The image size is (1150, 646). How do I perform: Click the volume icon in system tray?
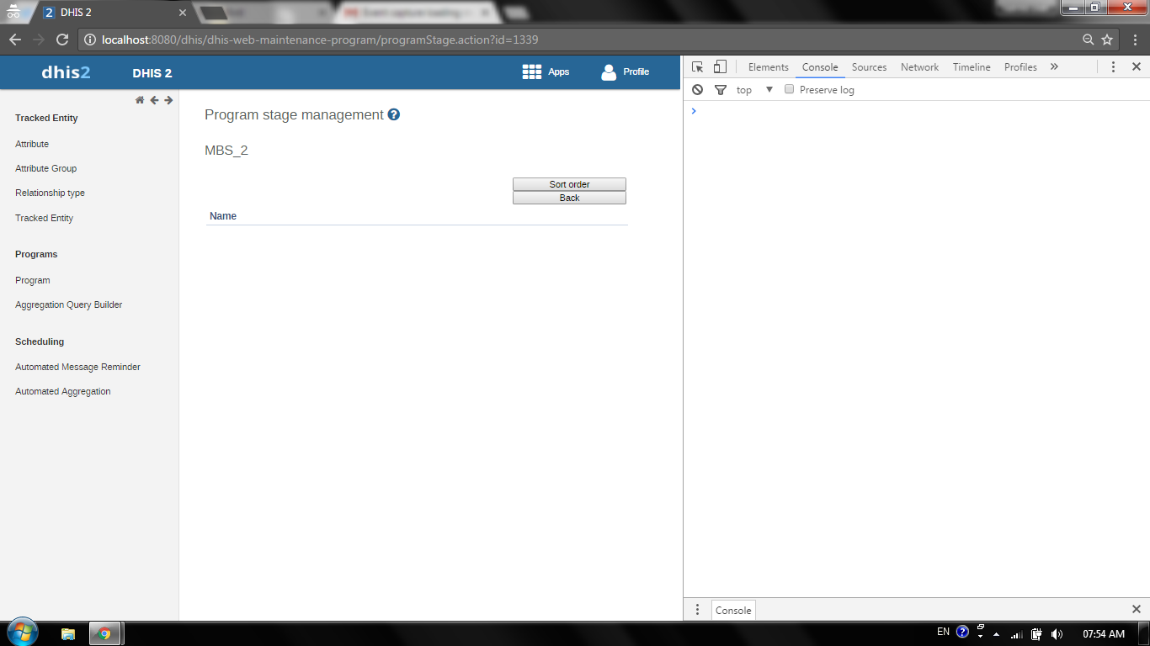(x=1057, y=634)
